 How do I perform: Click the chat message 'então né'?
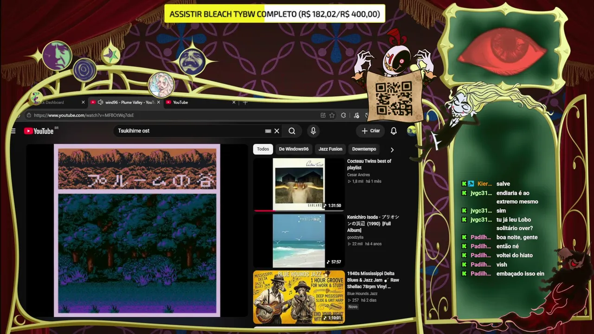[x=508, y=246]
